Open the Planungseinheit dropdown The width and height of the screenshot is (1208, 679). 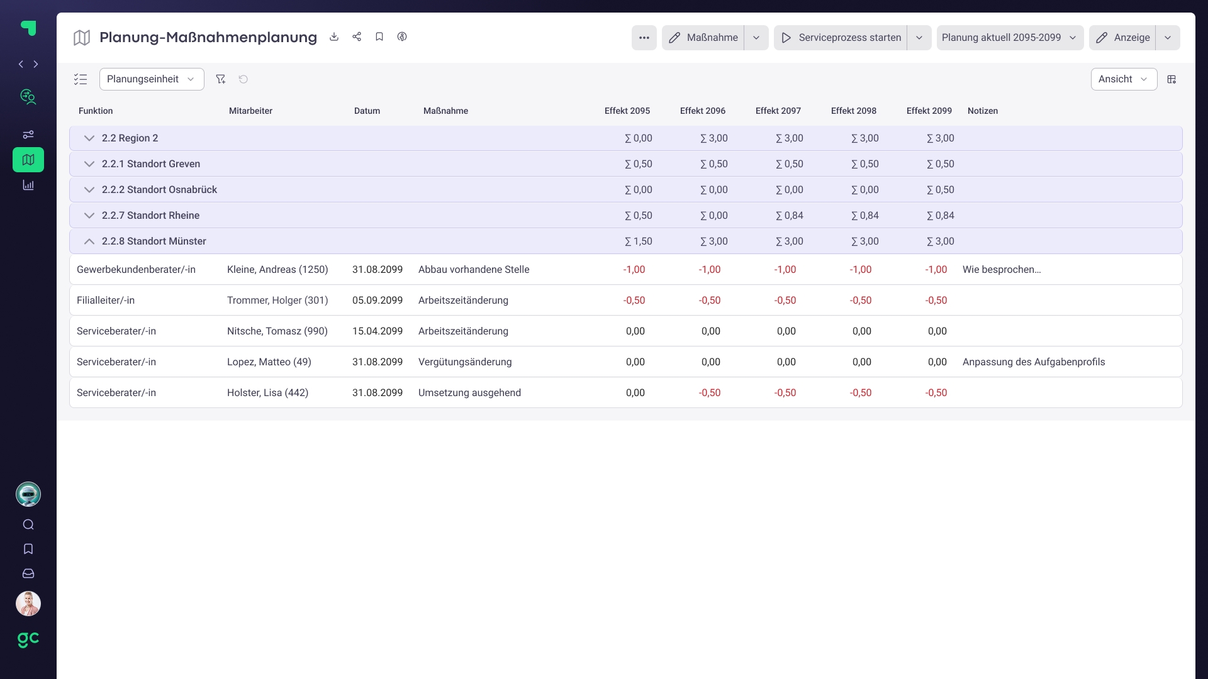pyautogui.click(x=152, y=79)
